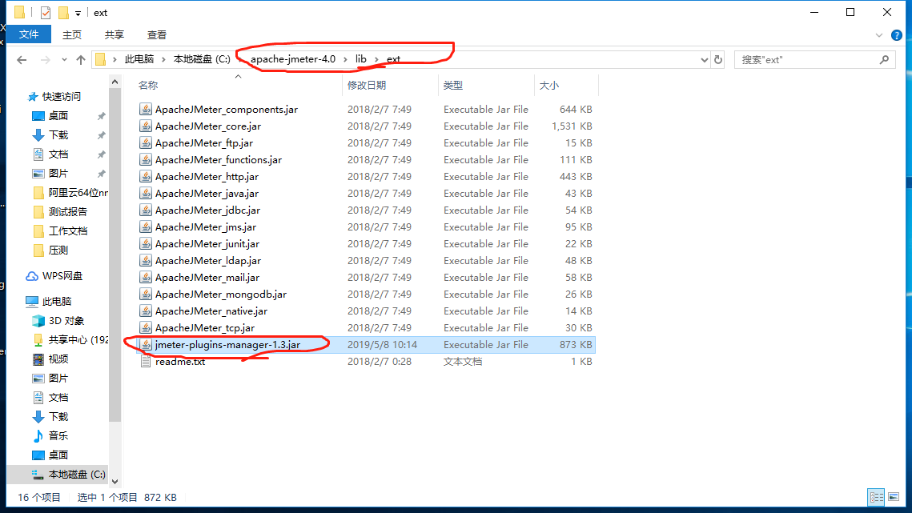Expand the address bar history dropdown

[x=704, y=59]
